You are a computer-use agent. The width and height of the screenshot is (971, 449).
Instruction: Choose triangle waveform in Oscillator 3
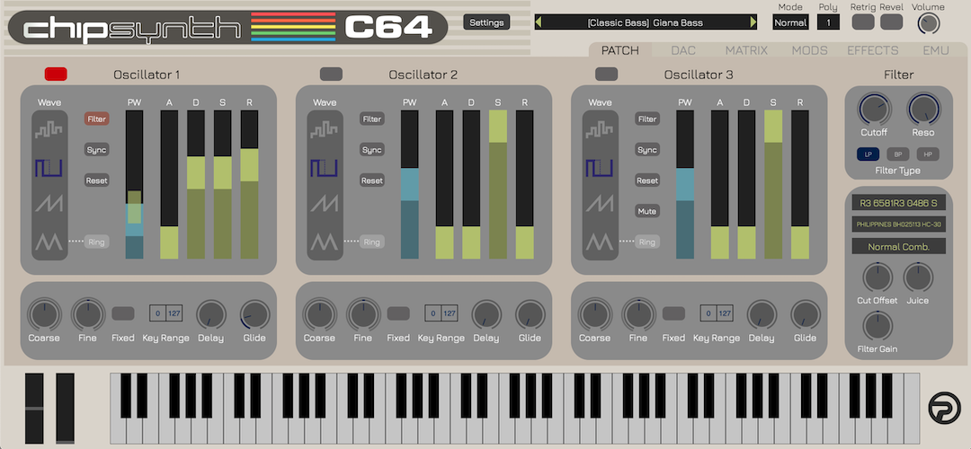coord(600,242)
